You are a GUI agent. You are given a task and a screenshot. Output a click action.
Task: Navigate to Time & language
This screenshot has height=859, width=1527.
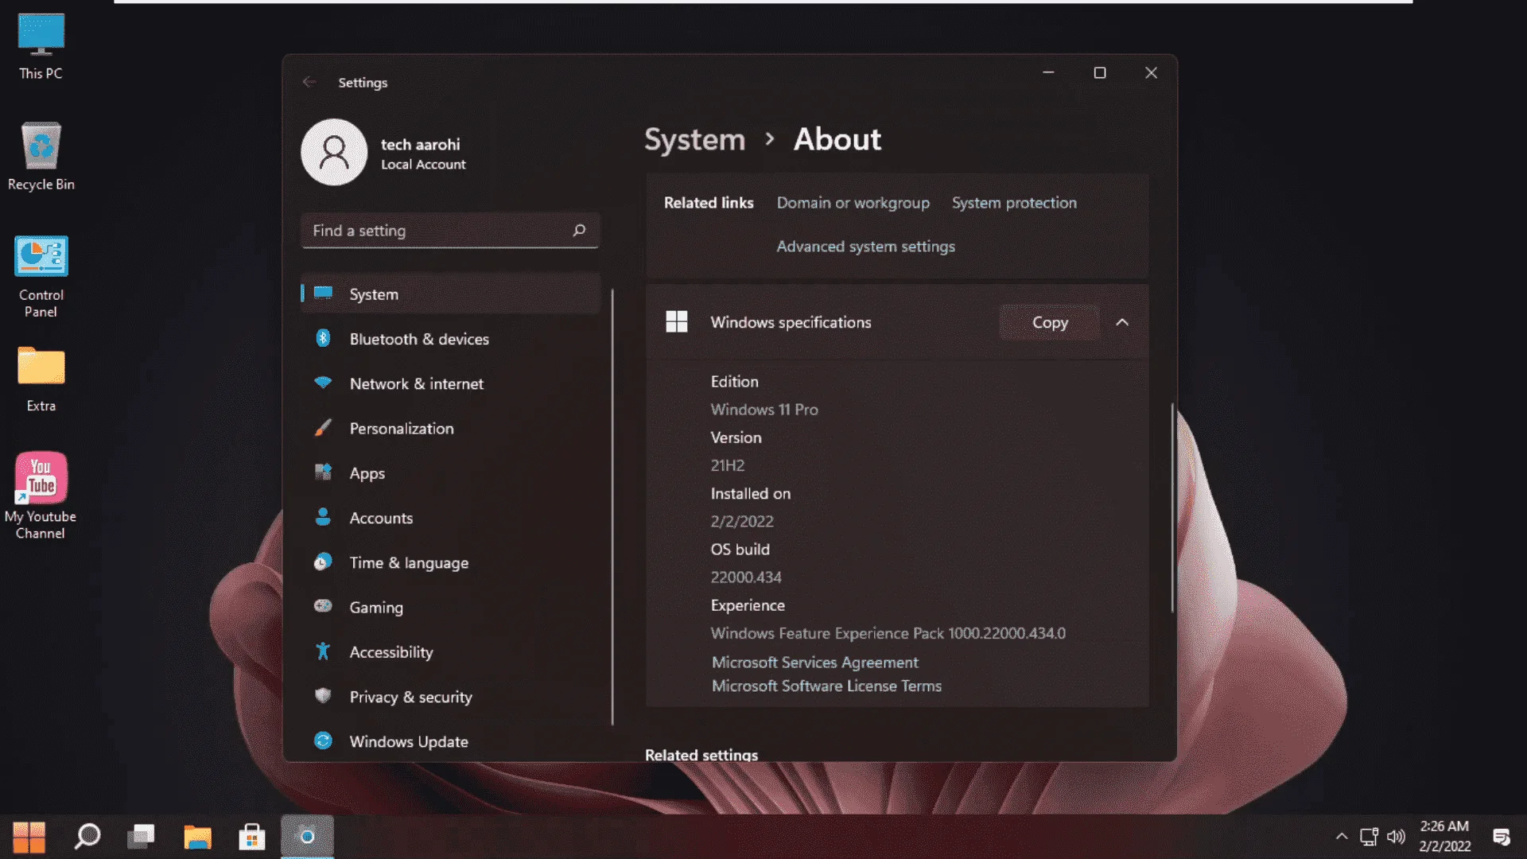[x=450, y=562]
